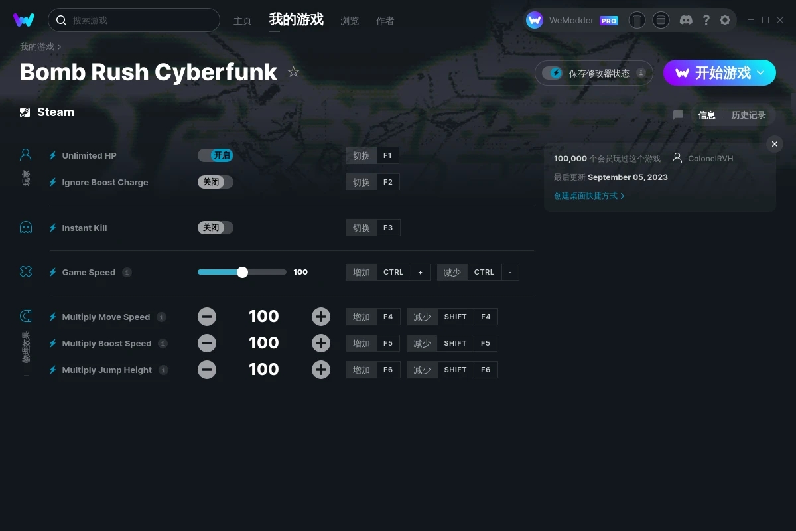Open the help question mark icon

(x=706, y=20)
